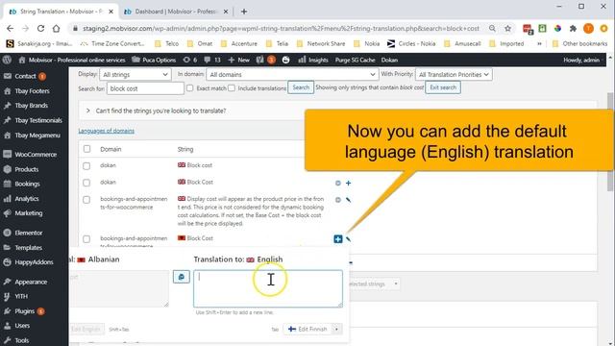Click Purge SG Cache in admin bar

(x=355, y=60)
